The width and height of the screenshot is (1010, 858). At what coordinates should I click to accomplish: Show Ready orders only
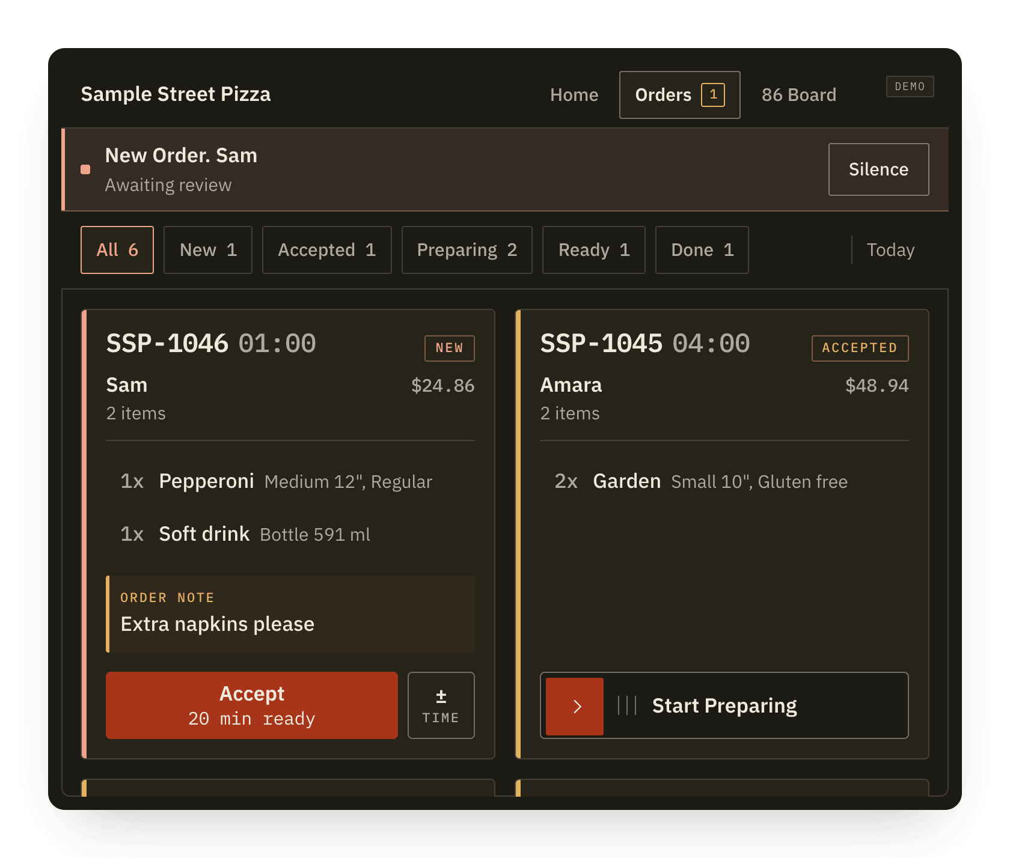[x=594, y=250]
